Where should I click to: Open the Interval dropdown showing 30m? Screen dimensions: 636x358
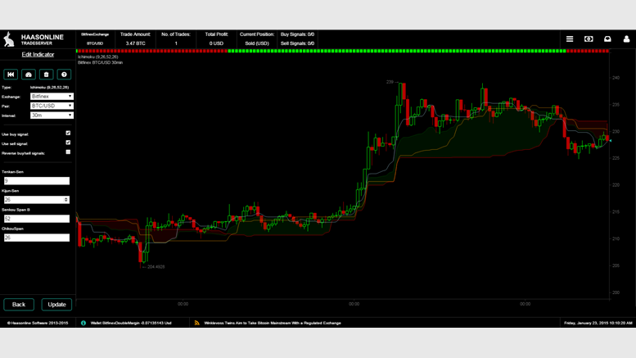click(x=52, y=116)
